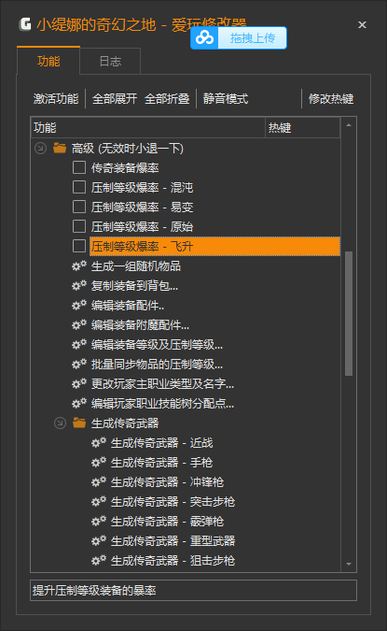Image resolution: width=387 pixels, height=631 pixels.
Task: Click gear icon beside 生成传奇武器 - 霰弹枪
Action: click(99, 521)
